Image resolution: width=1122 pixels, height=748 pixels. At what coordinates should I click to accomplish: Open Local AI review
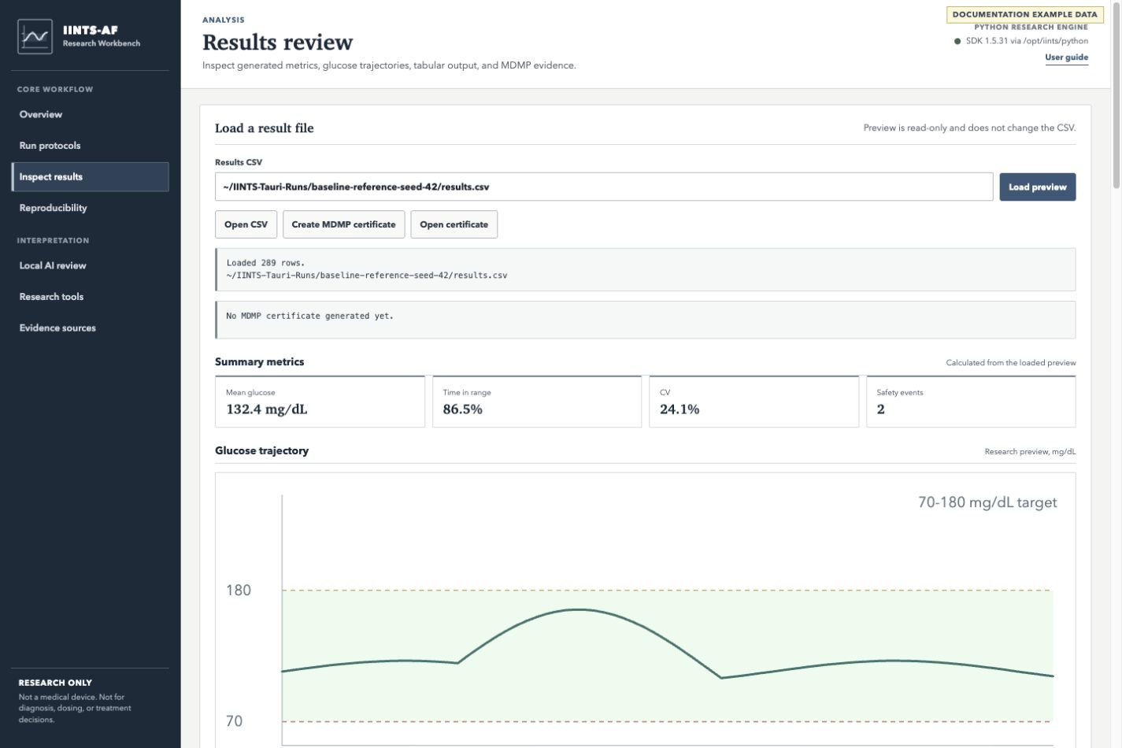coord(90,265)
